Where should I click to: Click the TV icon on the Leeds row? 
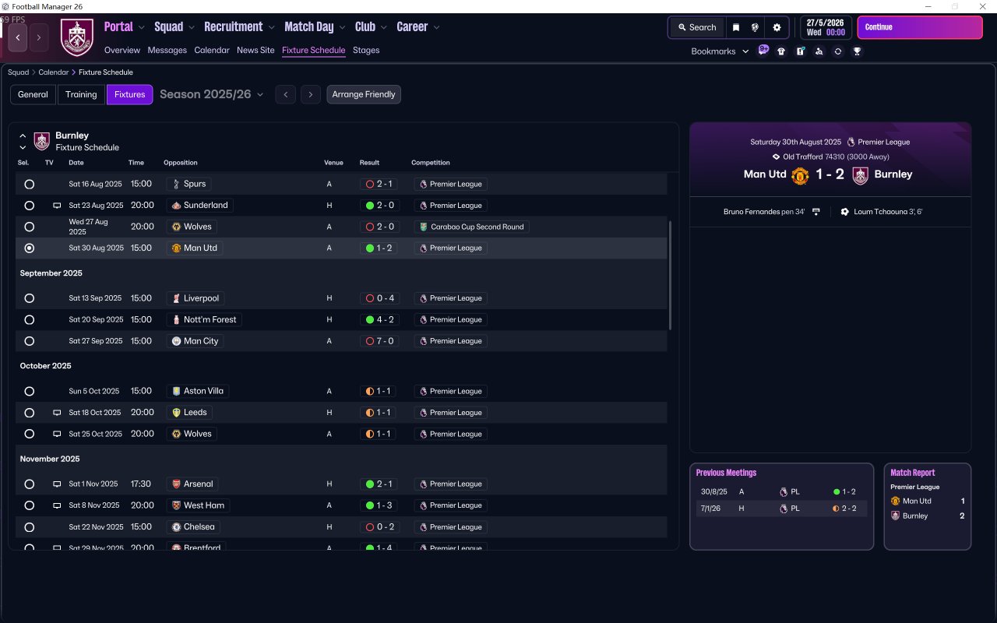[57, 413]
